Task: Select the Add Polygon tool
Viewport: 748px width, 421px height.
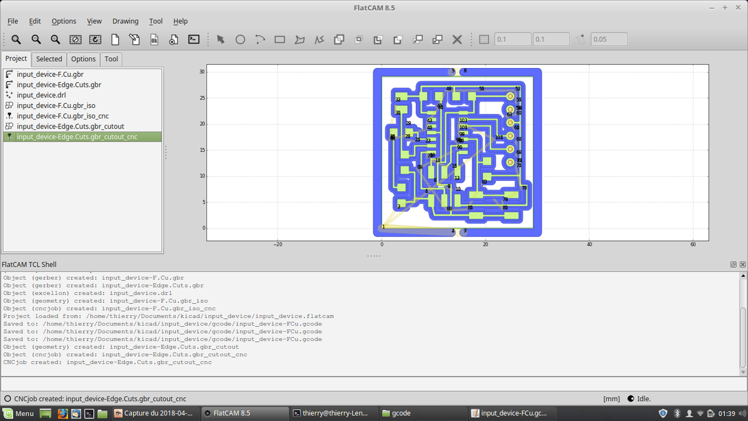Action: point(300,39)
